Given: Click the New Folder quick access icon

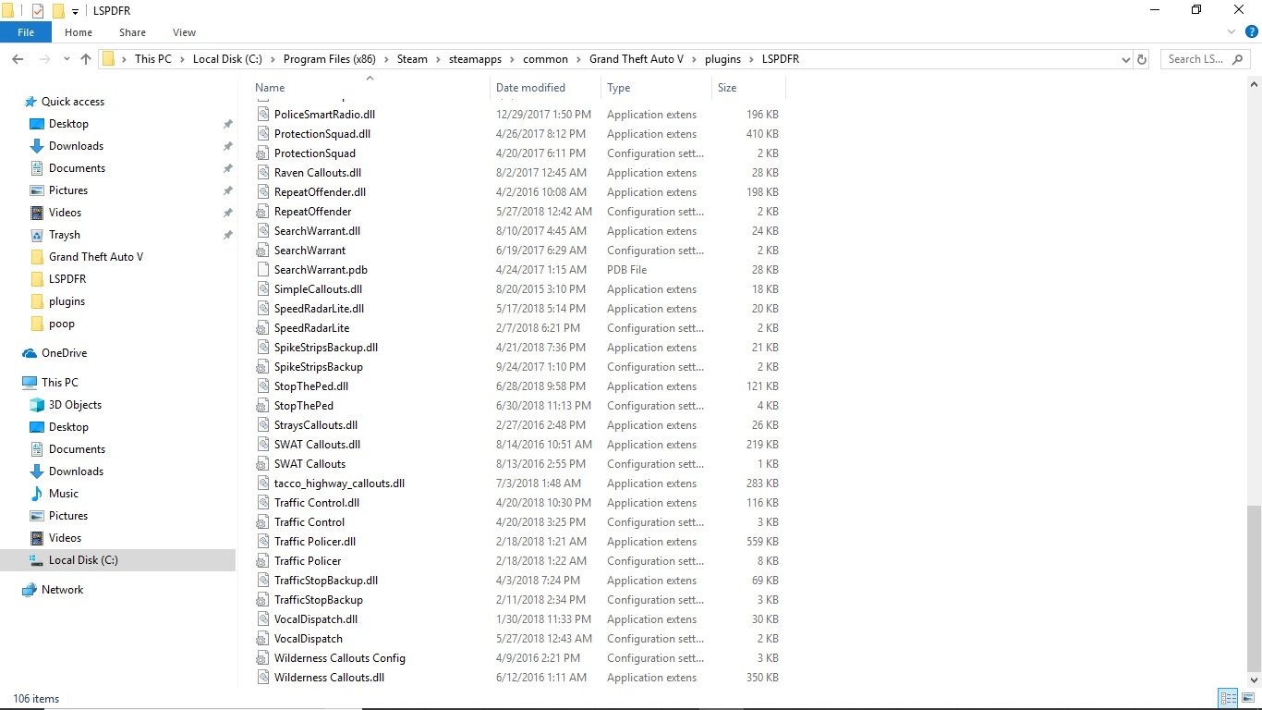Looking at the screenshot, I should point(58,11).
